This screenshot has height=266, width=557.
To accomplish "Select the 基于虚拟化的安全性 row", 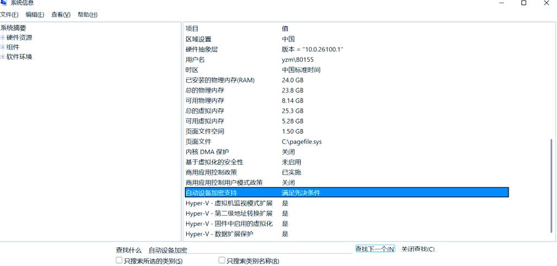I will (x=347, y=163).
